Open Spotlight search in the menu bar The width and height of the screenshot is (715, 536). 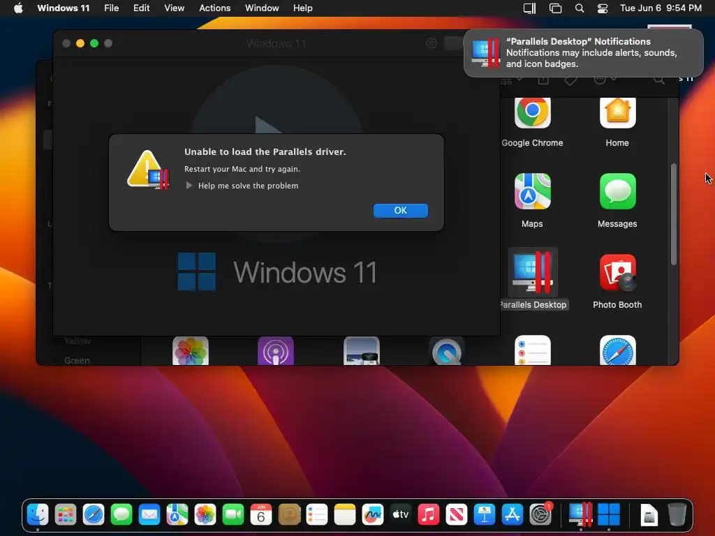580,8
